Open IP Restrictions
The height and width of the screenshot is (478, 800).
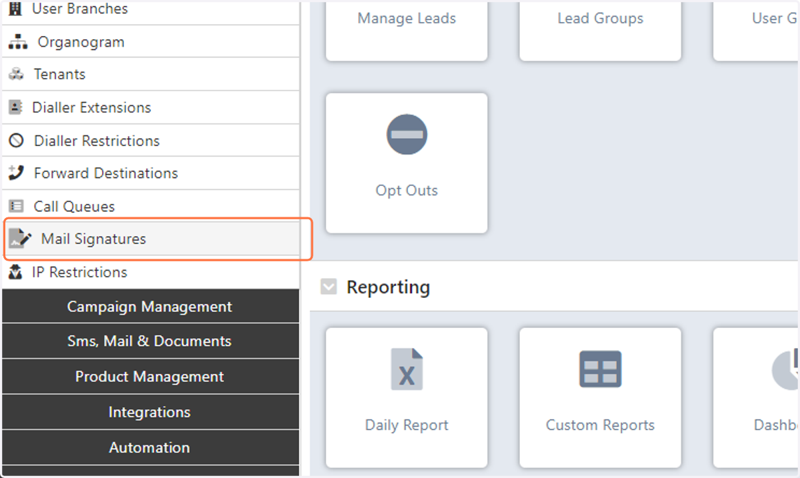click(151, 272)
